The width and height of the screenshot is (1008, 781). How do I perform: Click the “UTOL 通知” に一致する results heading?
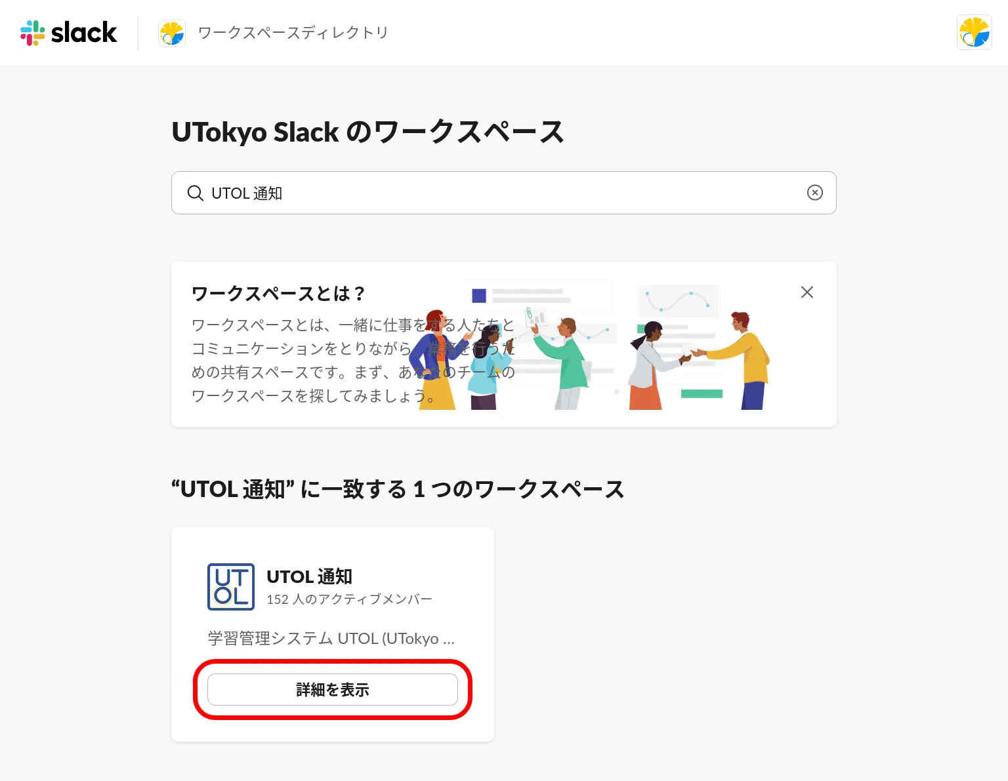(398, 489)
